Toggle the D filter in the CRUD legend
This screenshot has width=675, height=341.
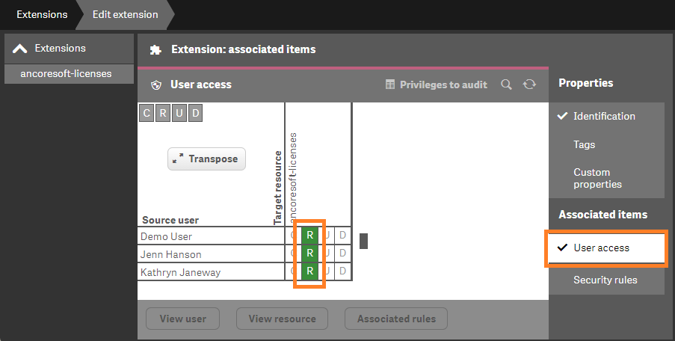click(x=195, y=113)
